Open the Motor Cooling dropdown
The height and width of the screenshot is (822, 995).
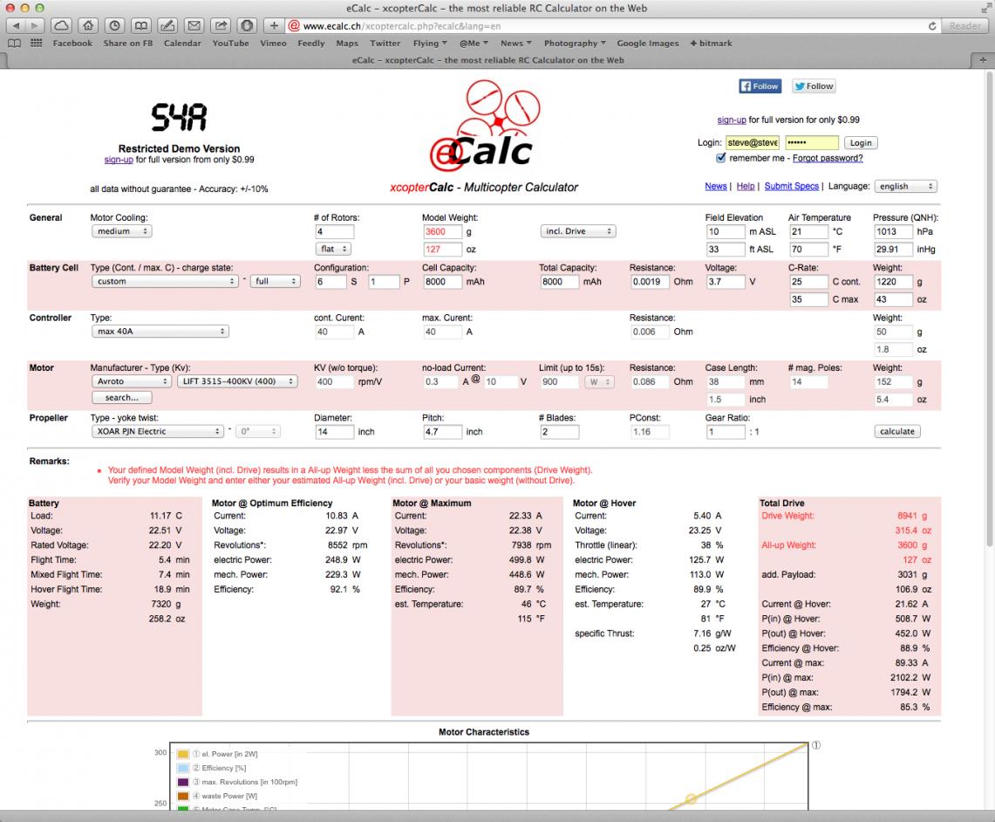click(x=121, y=231)
